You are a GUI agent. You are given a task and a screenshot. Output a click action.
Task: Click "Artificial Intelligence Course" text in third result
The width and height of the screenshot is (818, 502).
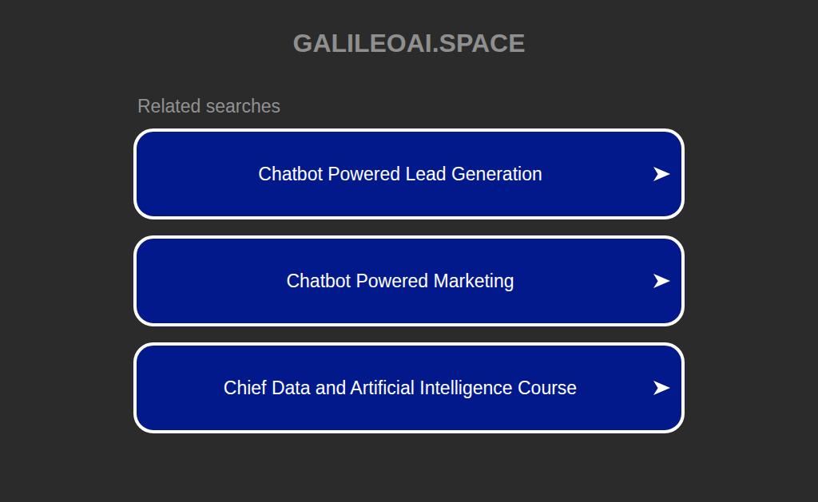(463, 388)
